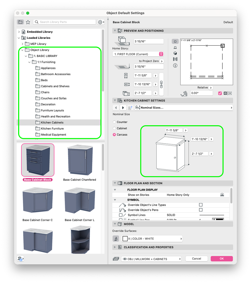Open Library Manager icon at bottom left
The width and height of the screenshot is (251, 283).
coord(20,259)
